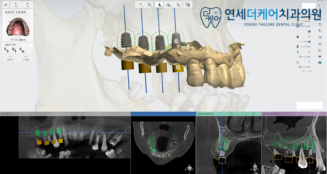Expand the CT 가시성 options below the sliders
The image size is (327, 174).
pos(307,71)
